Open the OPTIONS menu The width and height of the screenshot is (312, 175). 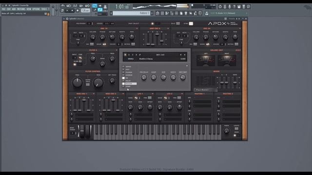tap(36, 9)
